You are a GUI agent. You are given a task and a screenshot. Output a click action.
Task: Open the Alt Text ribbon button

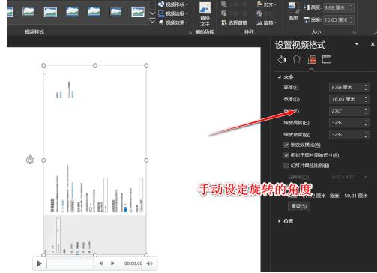coord(205,13)
